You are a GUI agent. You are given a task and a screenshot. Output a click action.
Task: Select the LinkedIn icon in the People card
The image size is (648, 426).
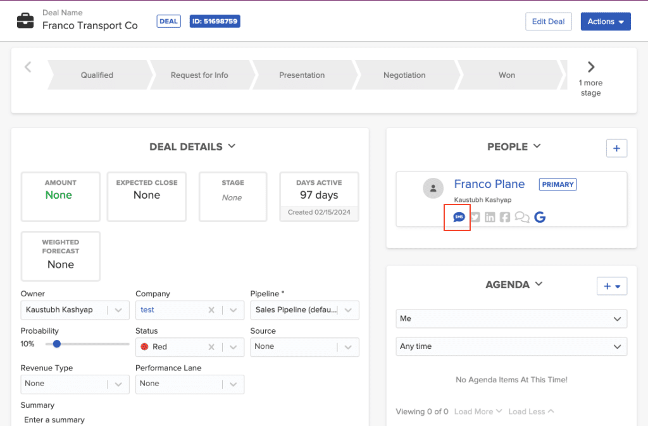(490, 216)
